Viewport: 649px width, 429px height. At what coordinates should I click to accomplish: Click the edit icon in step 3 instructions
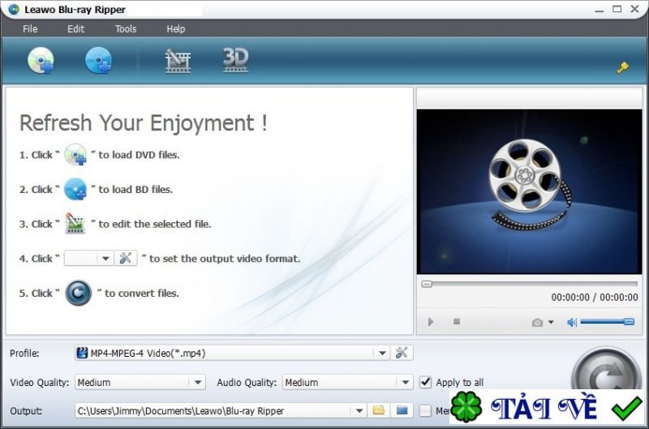75,223
